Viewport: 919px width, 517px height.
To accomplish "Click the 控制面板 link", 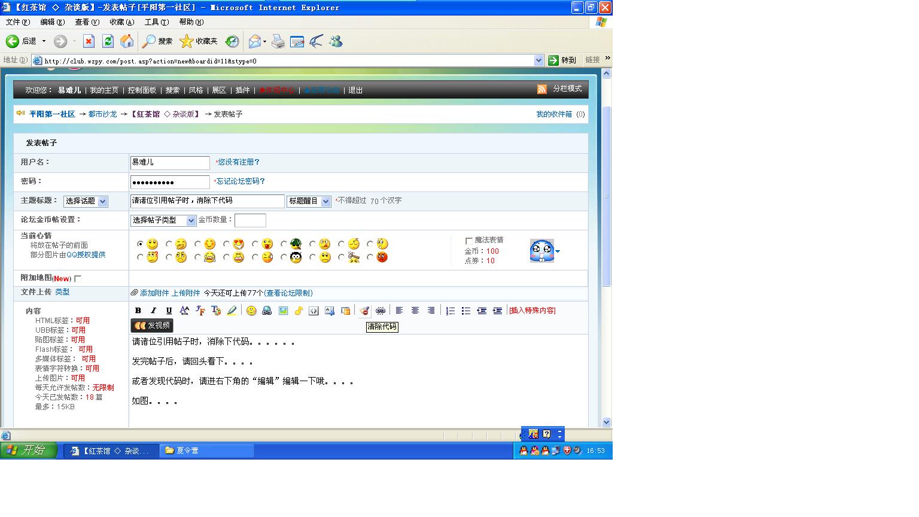I will tap(142, 90).
